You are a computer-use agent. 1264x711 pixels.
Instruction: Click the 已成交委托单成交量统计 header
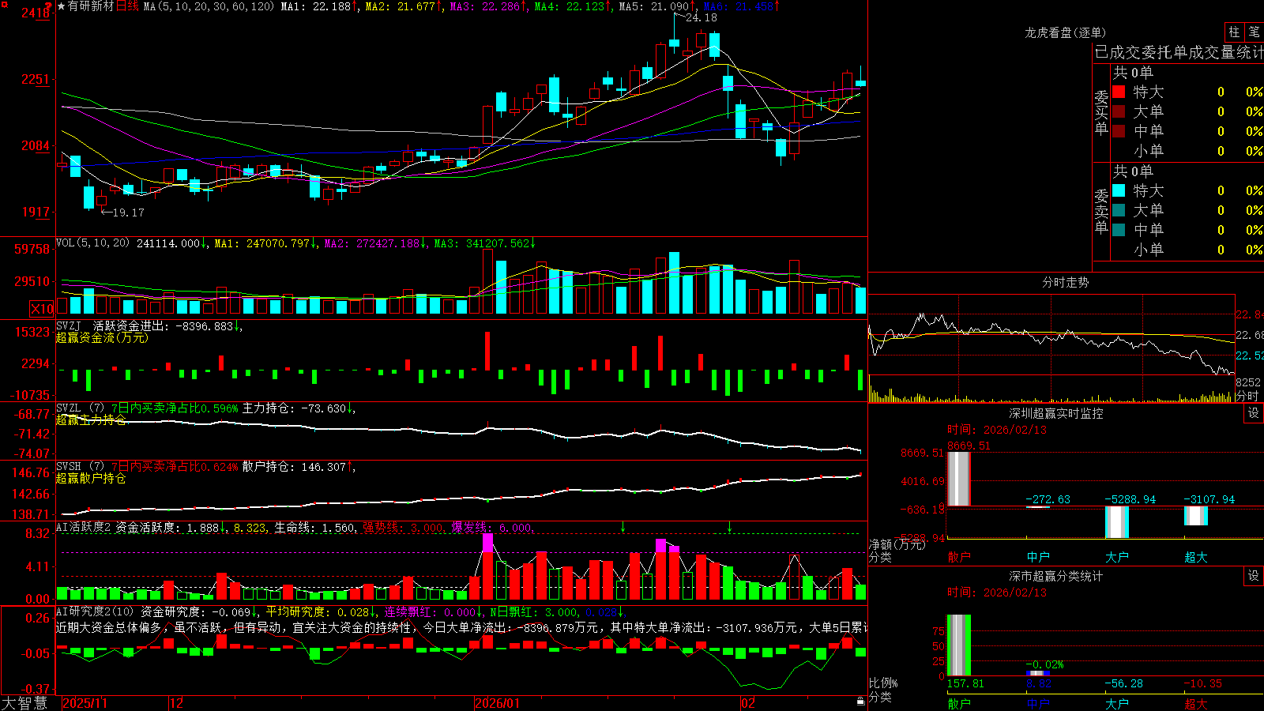tap(1179, 52)
